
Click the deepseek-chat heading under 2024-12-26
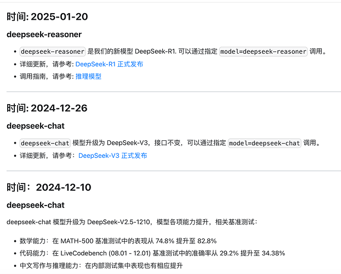[x=36, y=126]
